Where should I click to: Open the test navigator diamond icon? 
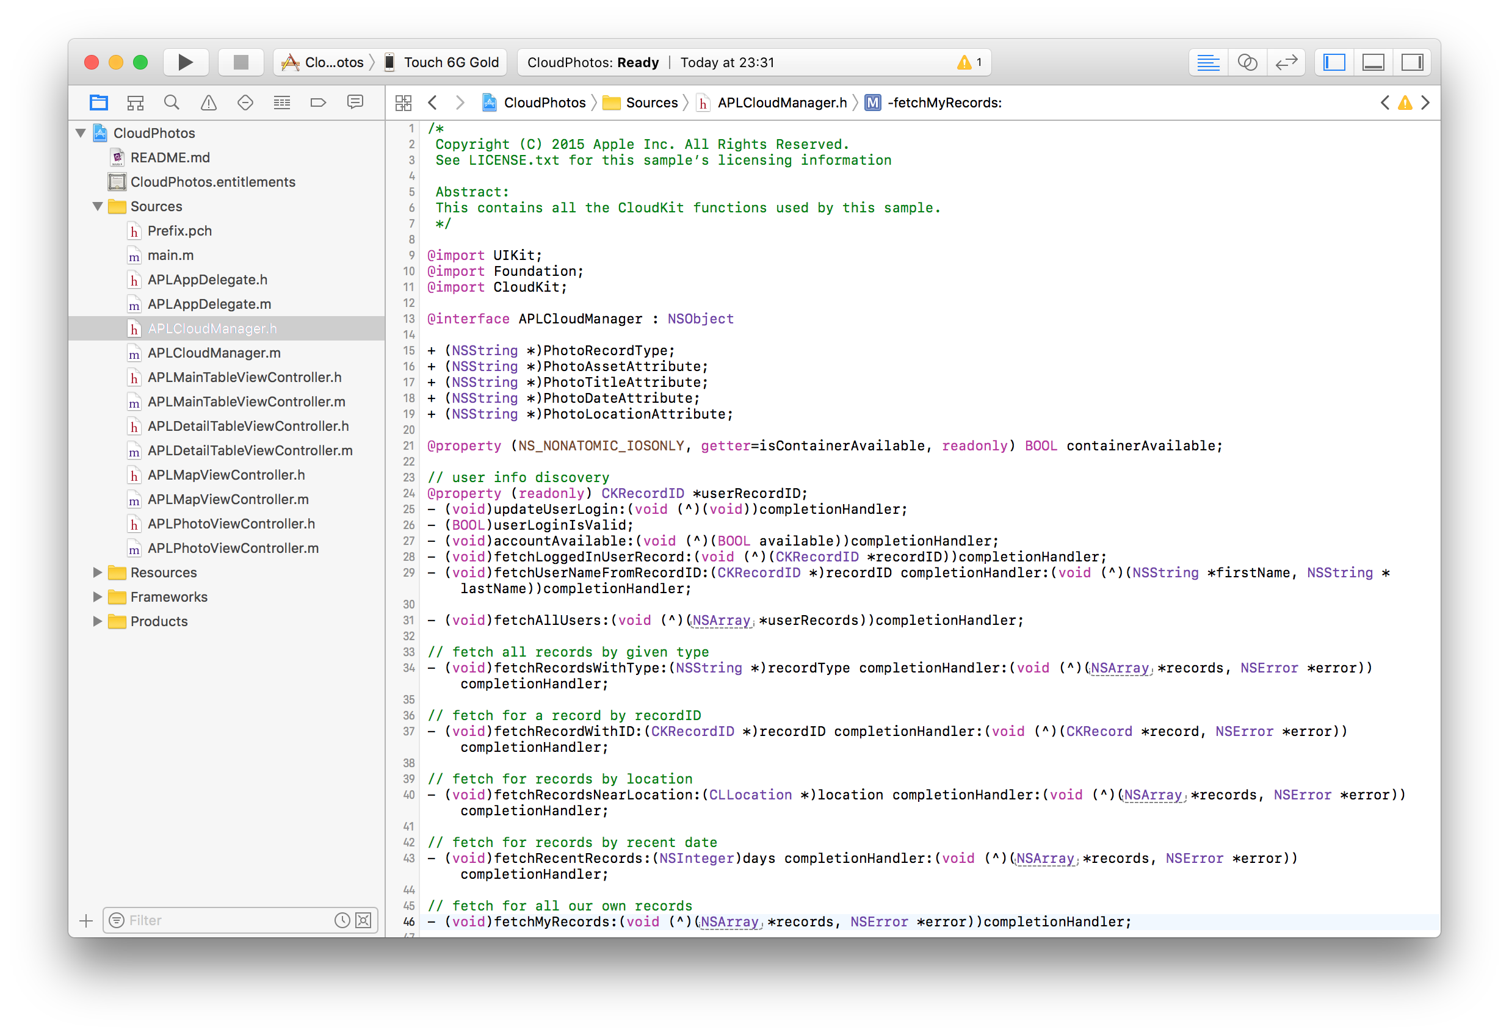pyautogui.click(x=245, y=103)
